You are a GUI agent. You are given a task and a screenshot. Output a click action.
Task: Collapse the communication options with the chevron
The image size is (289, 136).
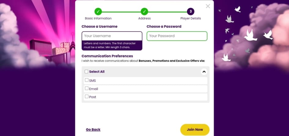click(204, 72)
